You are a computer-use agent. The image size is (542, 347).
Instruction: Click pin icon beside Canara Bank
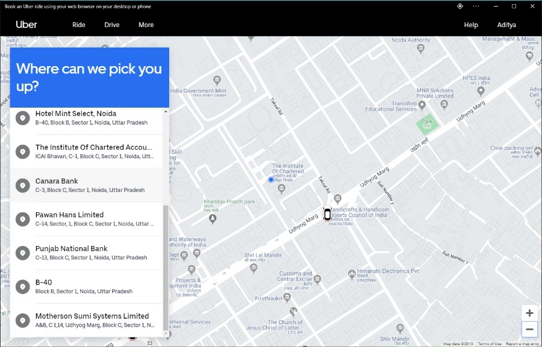tap(23, 185)
